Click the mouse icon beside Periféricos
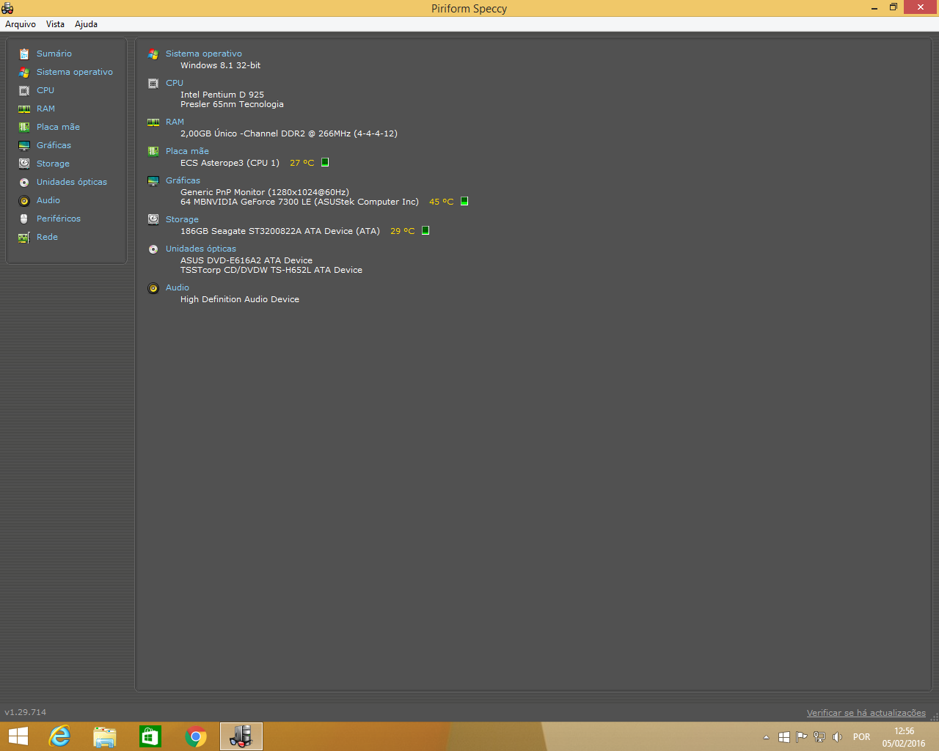 point(24,219)
